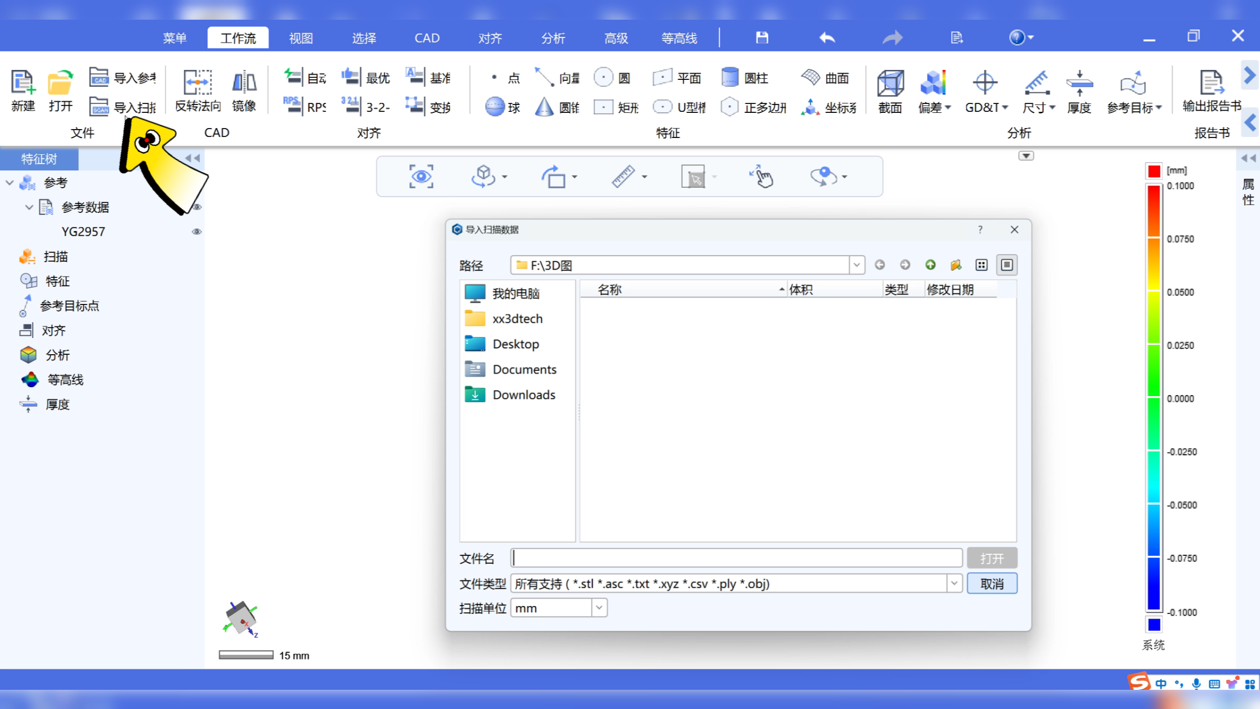1260x709 pixels.
Task: Switch to the CAD ribbon tab
Action: click(x=427, y=38)
